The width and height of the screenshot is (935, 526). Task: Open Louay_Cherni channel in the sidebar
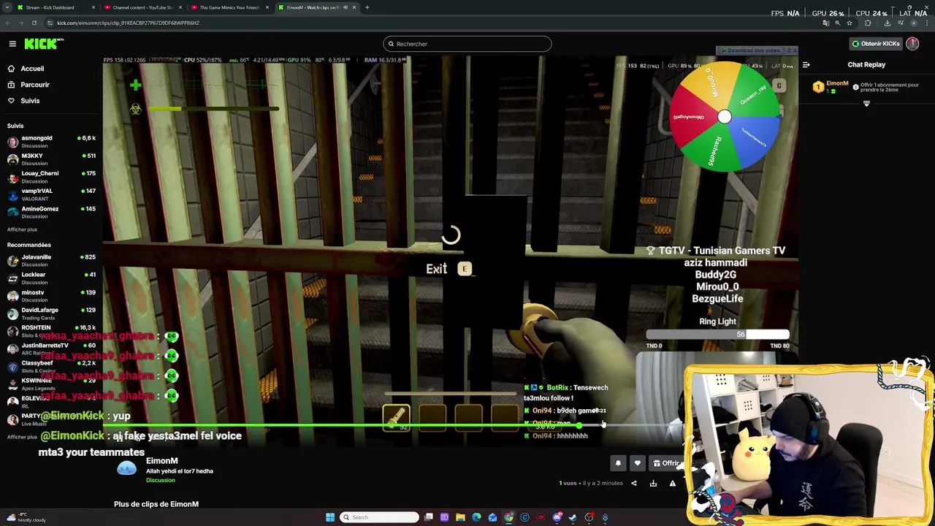pyautogui.click(x=51, y=176)
